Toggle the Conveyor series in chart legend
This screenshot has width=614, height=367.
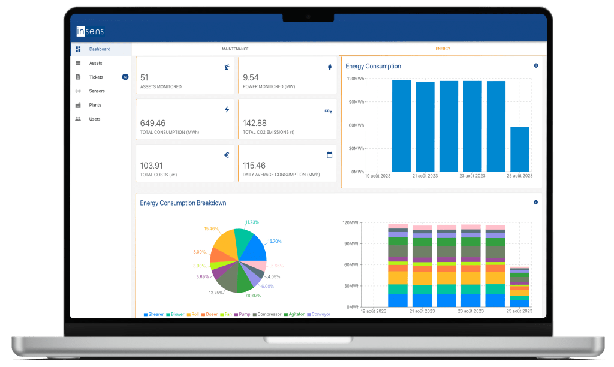click(x=318, y=314)
